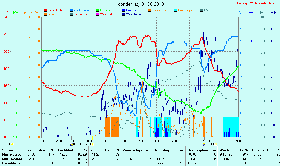Image resolution: width=281 pixels, height=166 pixels.
Task: Click the sunrise icon beside 06:13
Action: point(93,144)
